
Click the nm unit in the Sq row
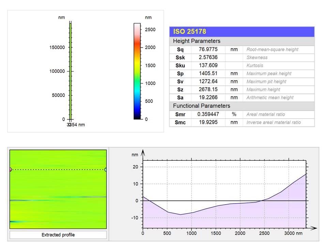[x=234, y=49]
